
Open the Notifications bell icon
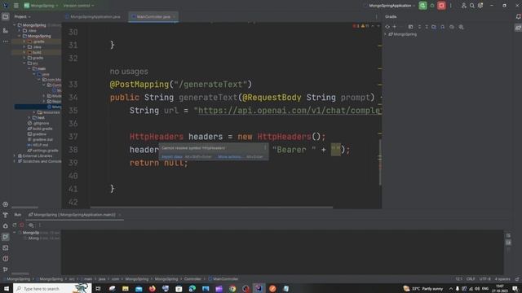coord(518,16)
